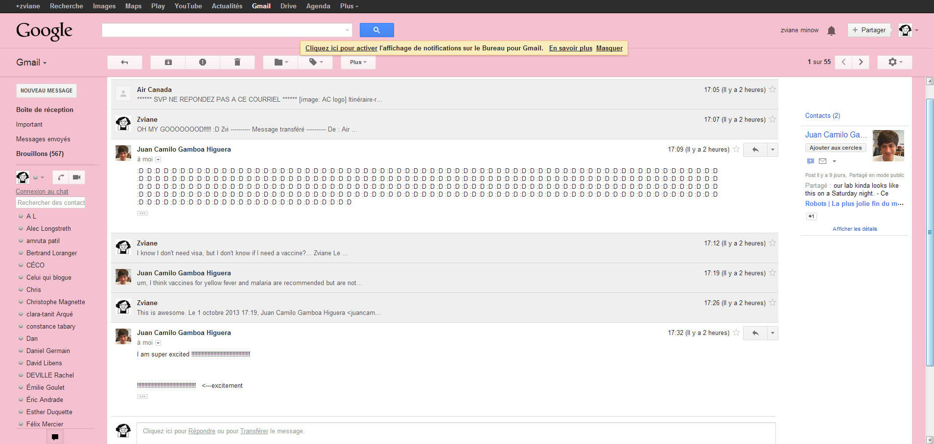
Task: Star the 17:19 Juan Camilo message
Action: point(772,273)
